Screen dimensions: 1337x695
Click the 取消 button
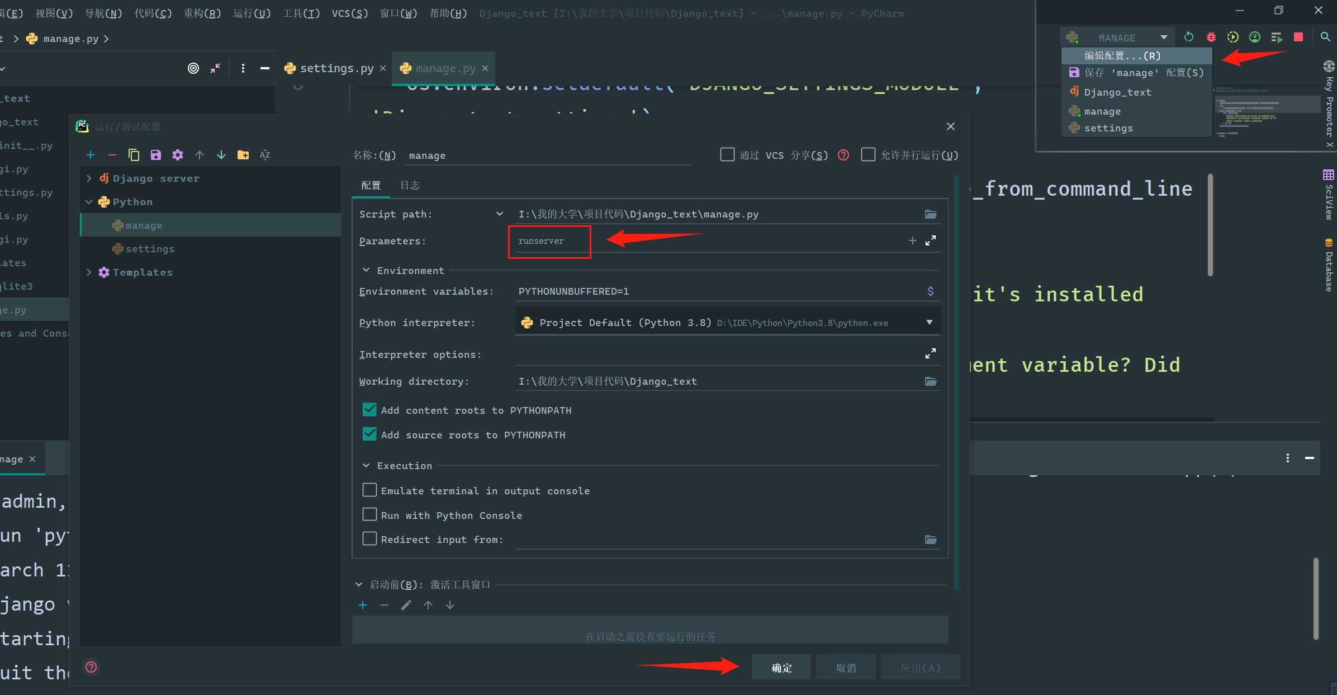pyautogui.click(x=846, y=667)
